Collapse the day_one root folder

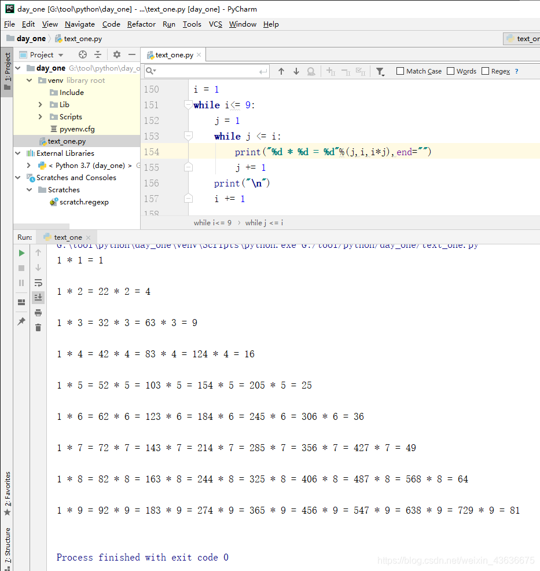(18, 68)
